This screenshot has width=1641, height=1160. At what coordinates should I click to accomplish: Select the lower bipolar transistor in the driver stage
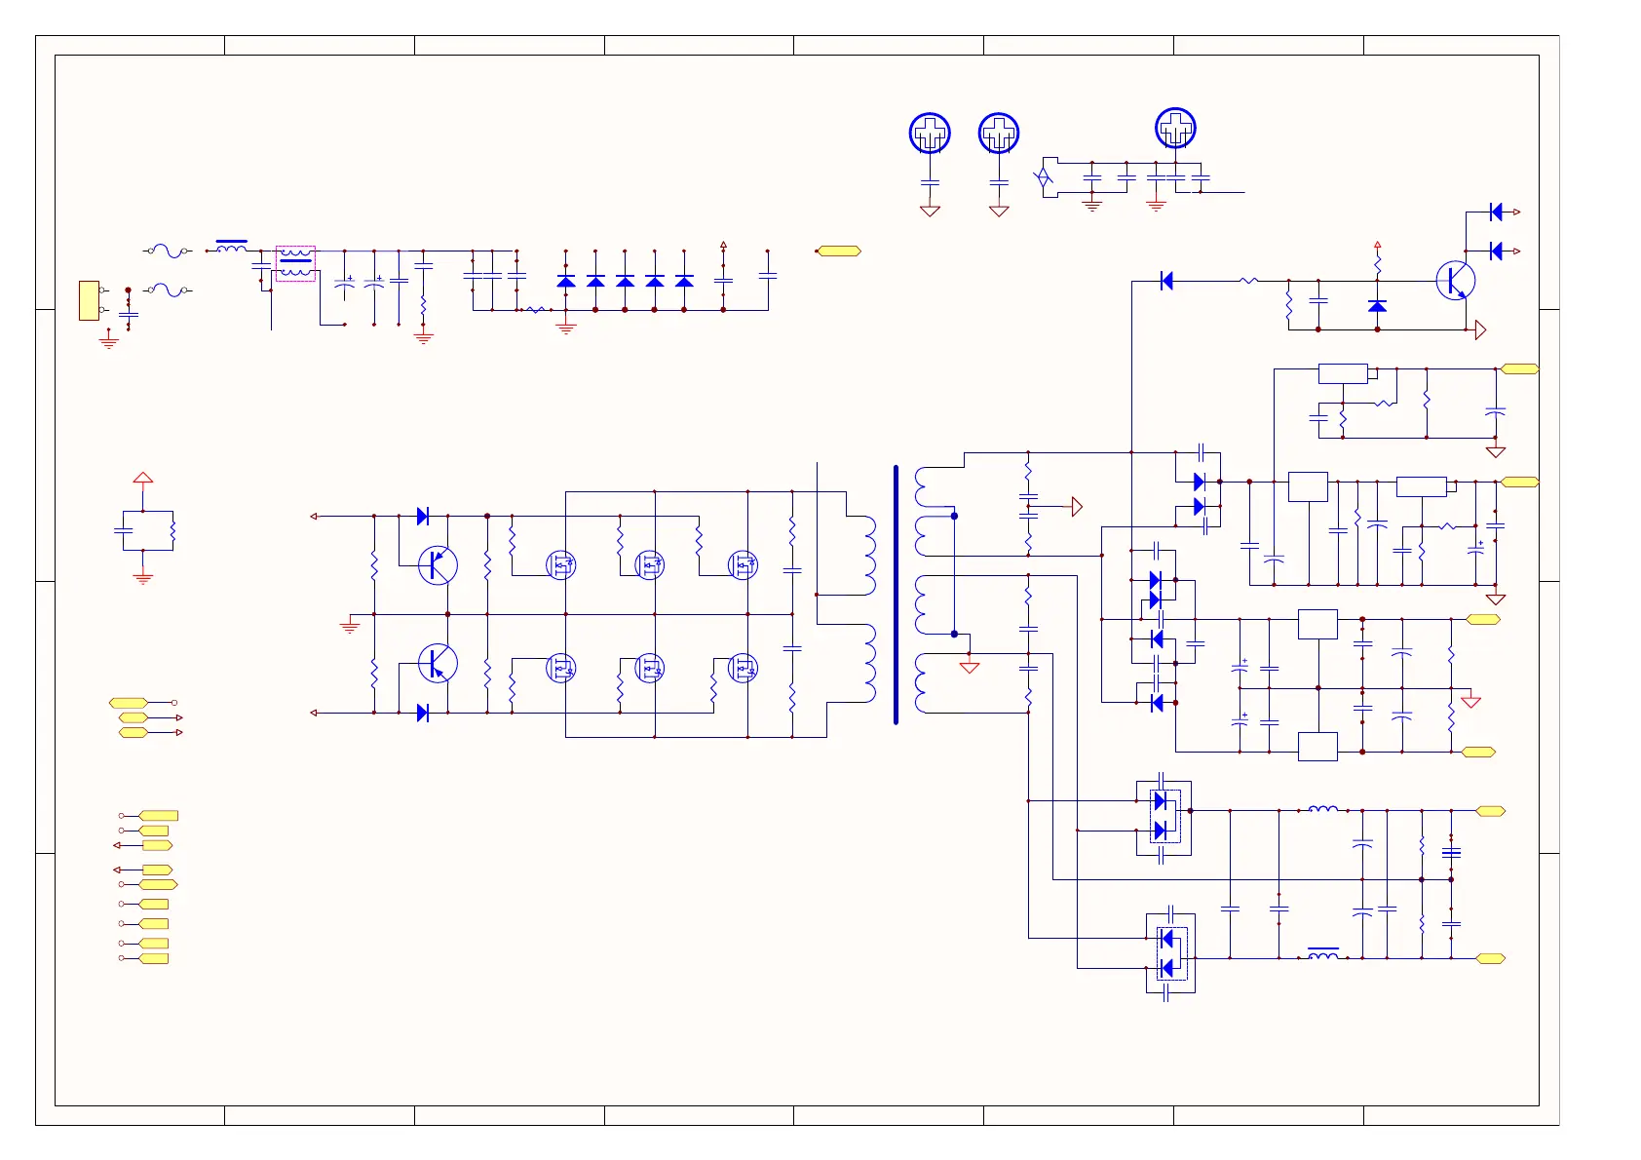coord(438,664)
